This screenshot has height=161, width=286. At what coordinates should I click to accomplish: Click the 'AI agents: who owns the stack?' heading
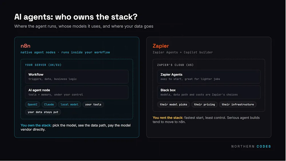tap(76, 17)
